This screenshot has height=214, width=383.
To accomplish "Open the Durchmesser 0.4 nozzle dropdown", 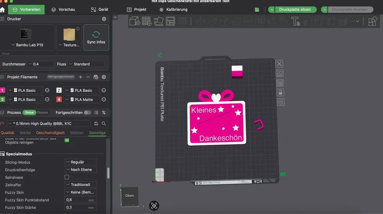I will (40, 64).
